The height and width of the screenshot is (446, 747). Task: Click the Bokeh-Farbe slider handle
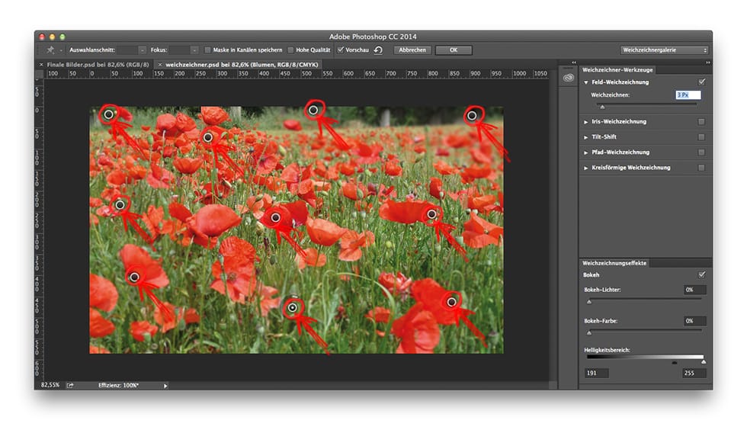click(x=589, y=332)
